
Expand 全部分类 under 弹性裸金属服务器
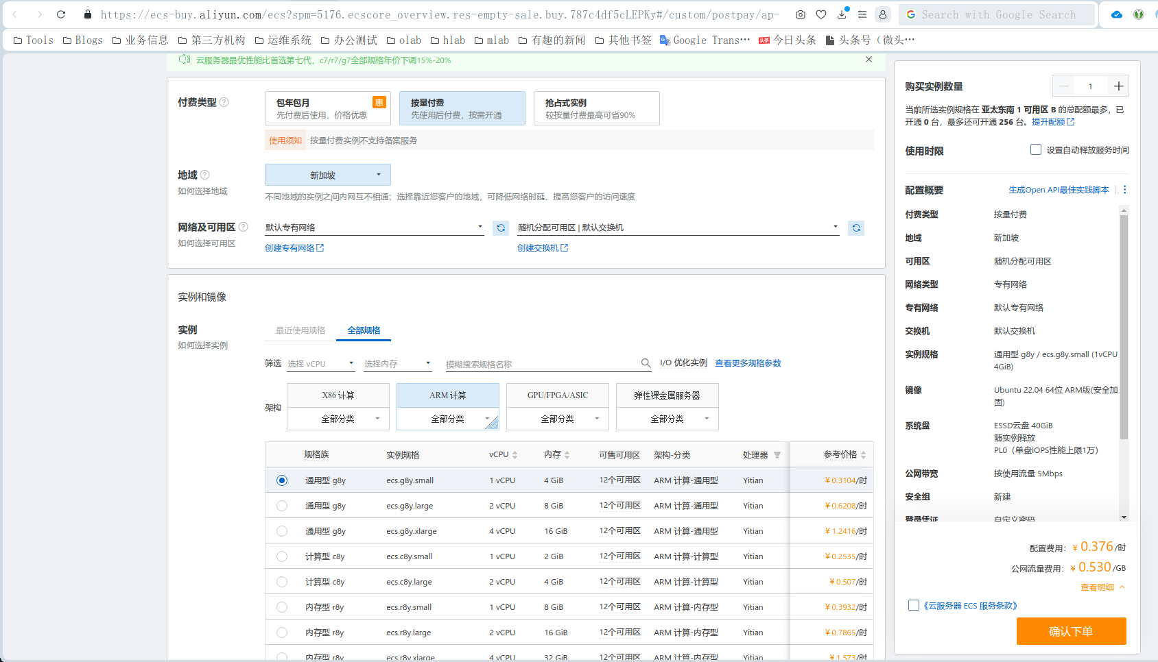tap(667, 419)
